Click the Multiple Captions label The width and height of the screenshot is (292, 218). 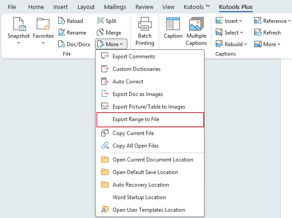(x=196, y=39)
